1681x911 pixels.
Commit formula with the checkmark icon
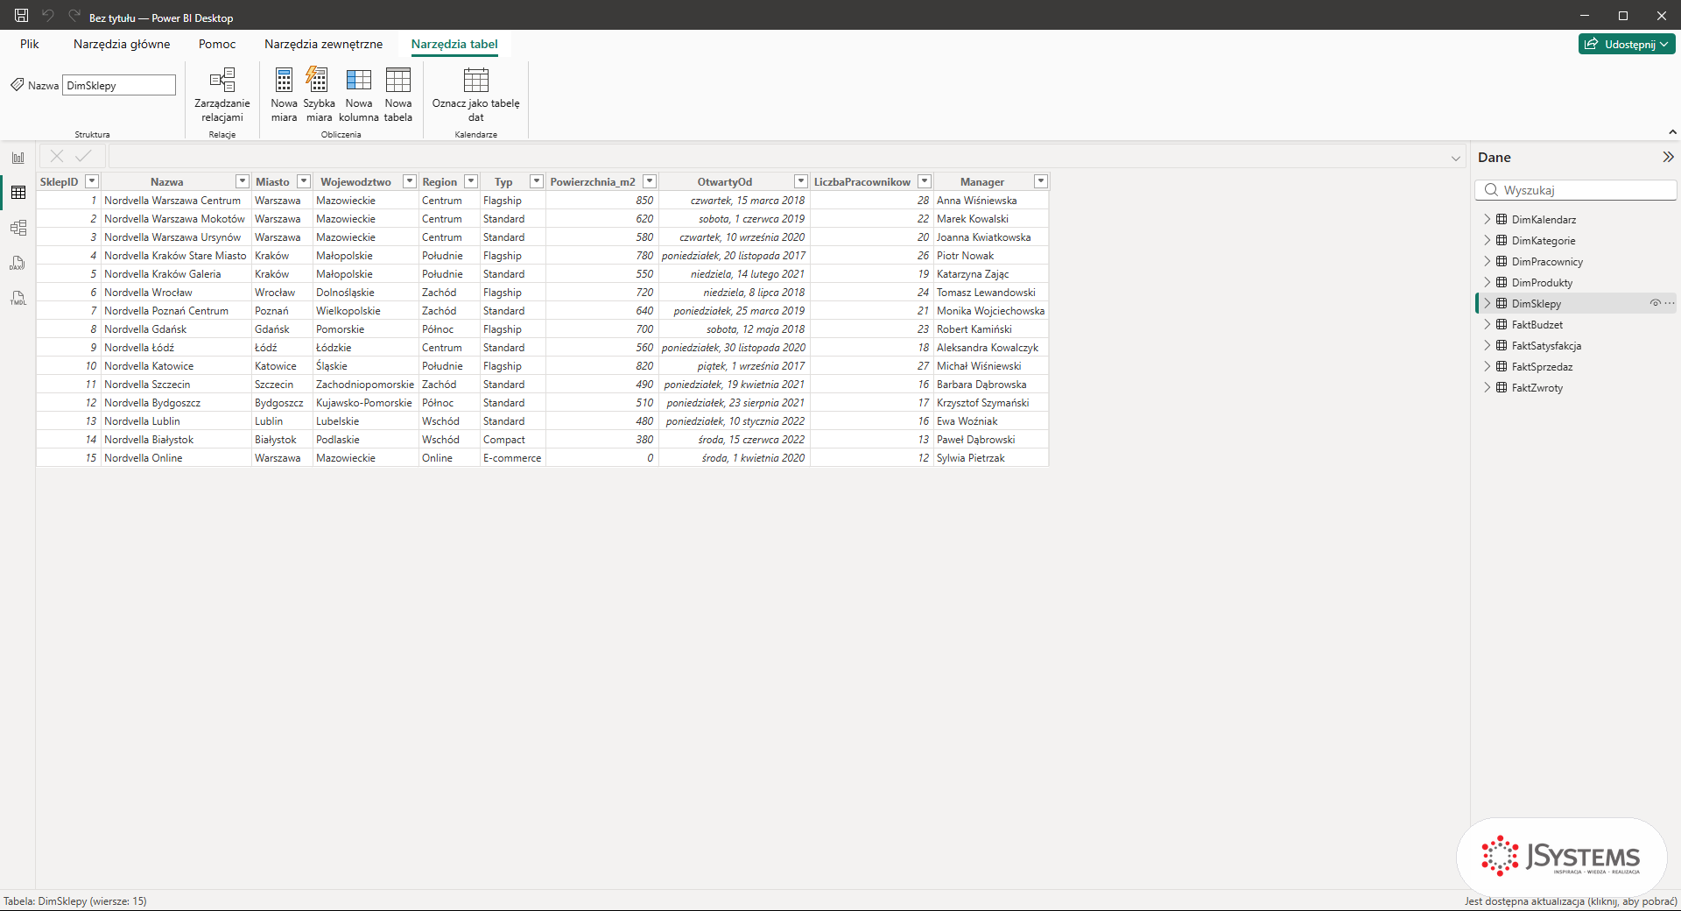[83, 157]
